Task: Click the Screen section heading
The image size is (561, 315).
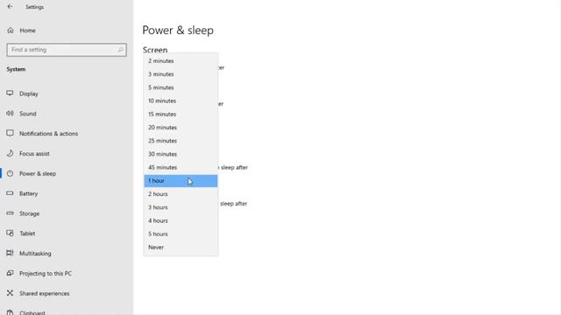Action: click(x=155, y=50)
